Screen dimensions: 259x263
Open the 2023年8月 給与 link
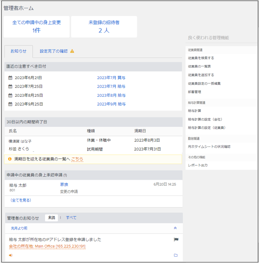(x=111, y=95)
